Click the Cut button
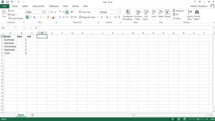Screen dimensions: 215x121 [11, 11]
